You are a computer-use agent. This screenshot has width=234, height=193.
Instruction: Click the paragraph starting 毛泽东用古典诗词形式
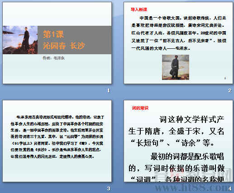[x=57, y=137]
